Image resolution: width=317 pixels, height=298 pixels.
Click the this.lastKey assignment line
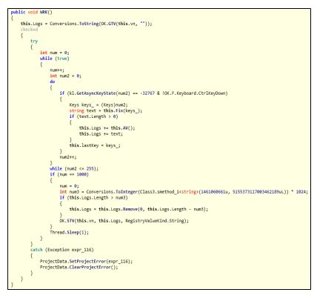coord(95,145)
